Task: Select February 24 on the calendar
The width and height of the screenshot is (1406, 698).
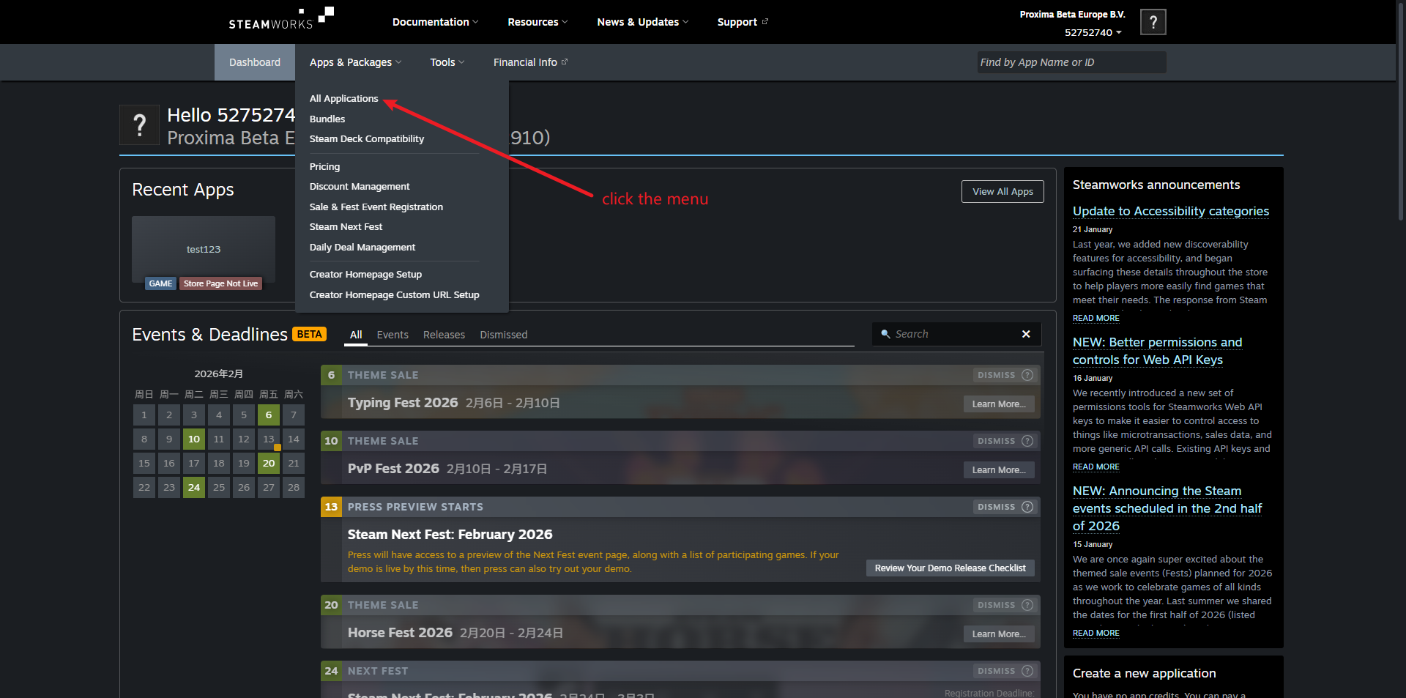Action: click(194, 488)
